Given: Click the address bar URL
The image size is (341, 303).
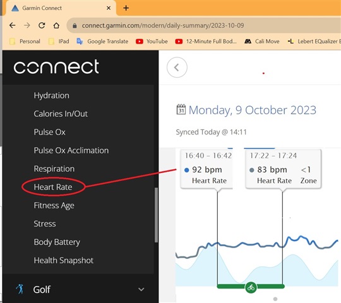Looking at the screenshot, I should tap(163, 25).
